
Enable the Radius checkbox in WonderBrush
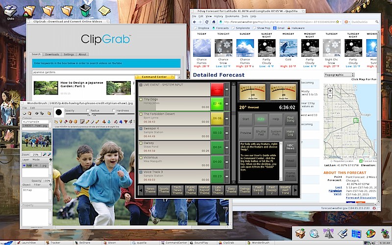tap(88, 111)
